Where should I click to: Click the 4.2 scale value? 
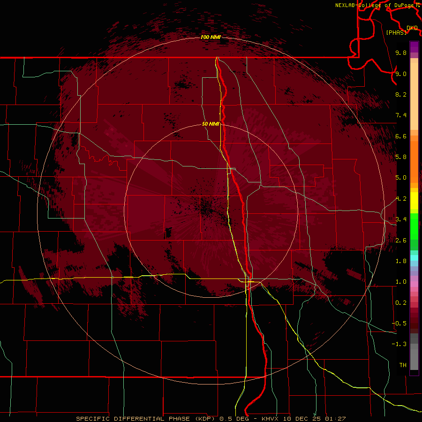pos(401,199)
